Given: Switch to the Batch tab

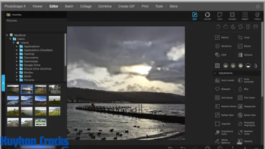Looking at the screenshot, I should pyautogui.click(x=69, y=6).
